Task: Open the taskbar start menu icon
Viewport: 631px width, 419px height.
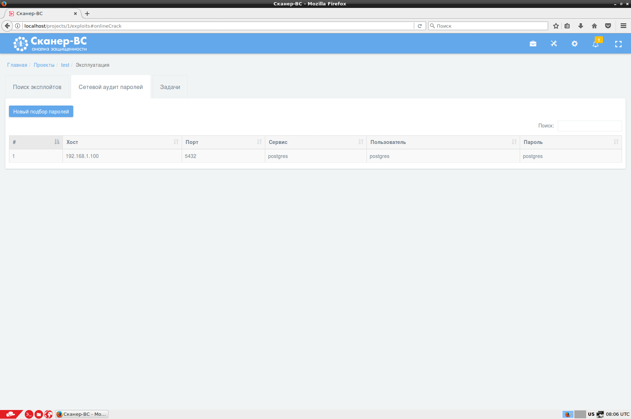Action: tap(11, 414)
